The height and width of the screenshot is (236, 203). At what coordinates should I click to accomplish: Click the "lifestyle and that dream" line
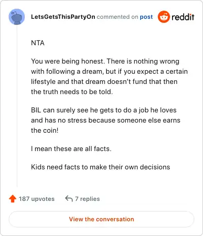click(x=104, y=82)
